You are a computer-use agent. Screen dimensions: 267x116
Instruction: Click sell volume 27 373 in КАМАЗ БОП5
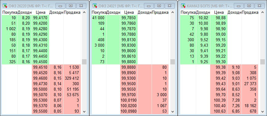pyautogui.click(x=250, y=84)
